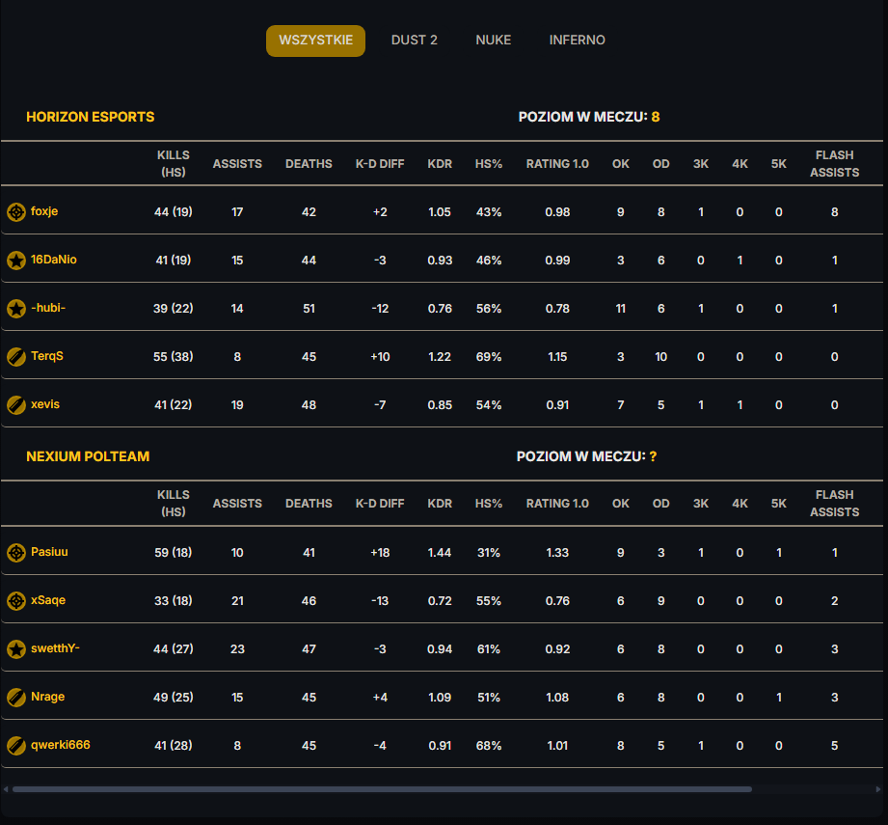888x825 pixels.
Task: Select the INFERNO tab
Action: [x=577, y=40]
